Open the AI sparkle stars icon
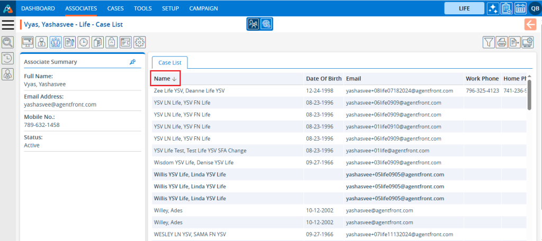 [x=493, y=8]
